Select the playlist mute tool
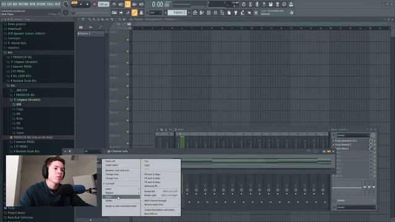This screenshot has height=222, width=395. (102, 19)
